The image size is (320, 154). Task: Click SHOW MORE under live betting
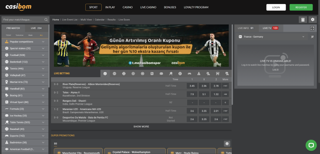click(141, 127)
